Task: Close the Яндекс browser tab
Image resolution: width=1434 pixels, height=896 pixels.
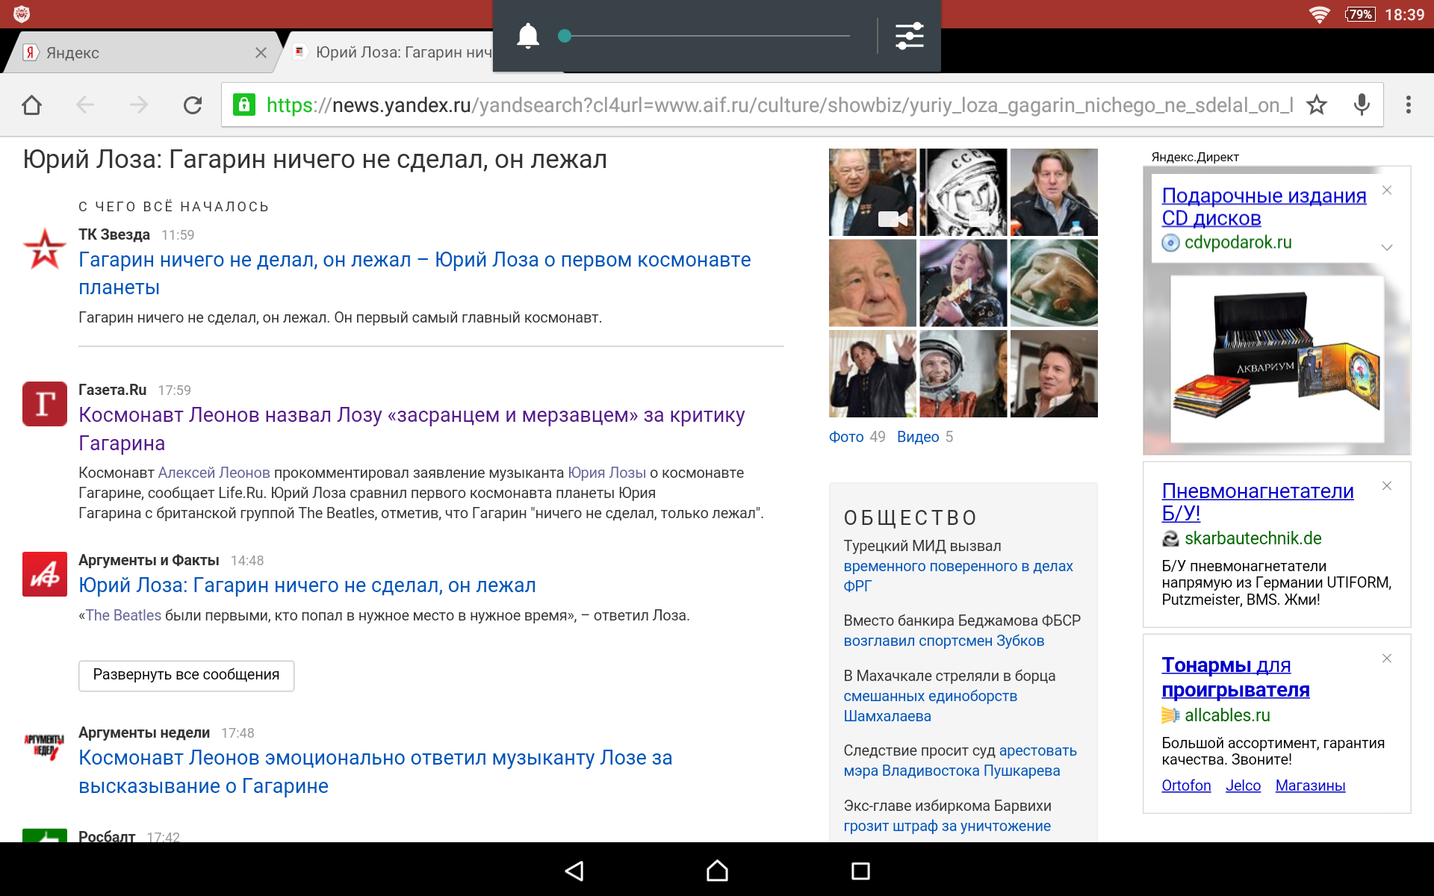Action: [x=261, y=53]
